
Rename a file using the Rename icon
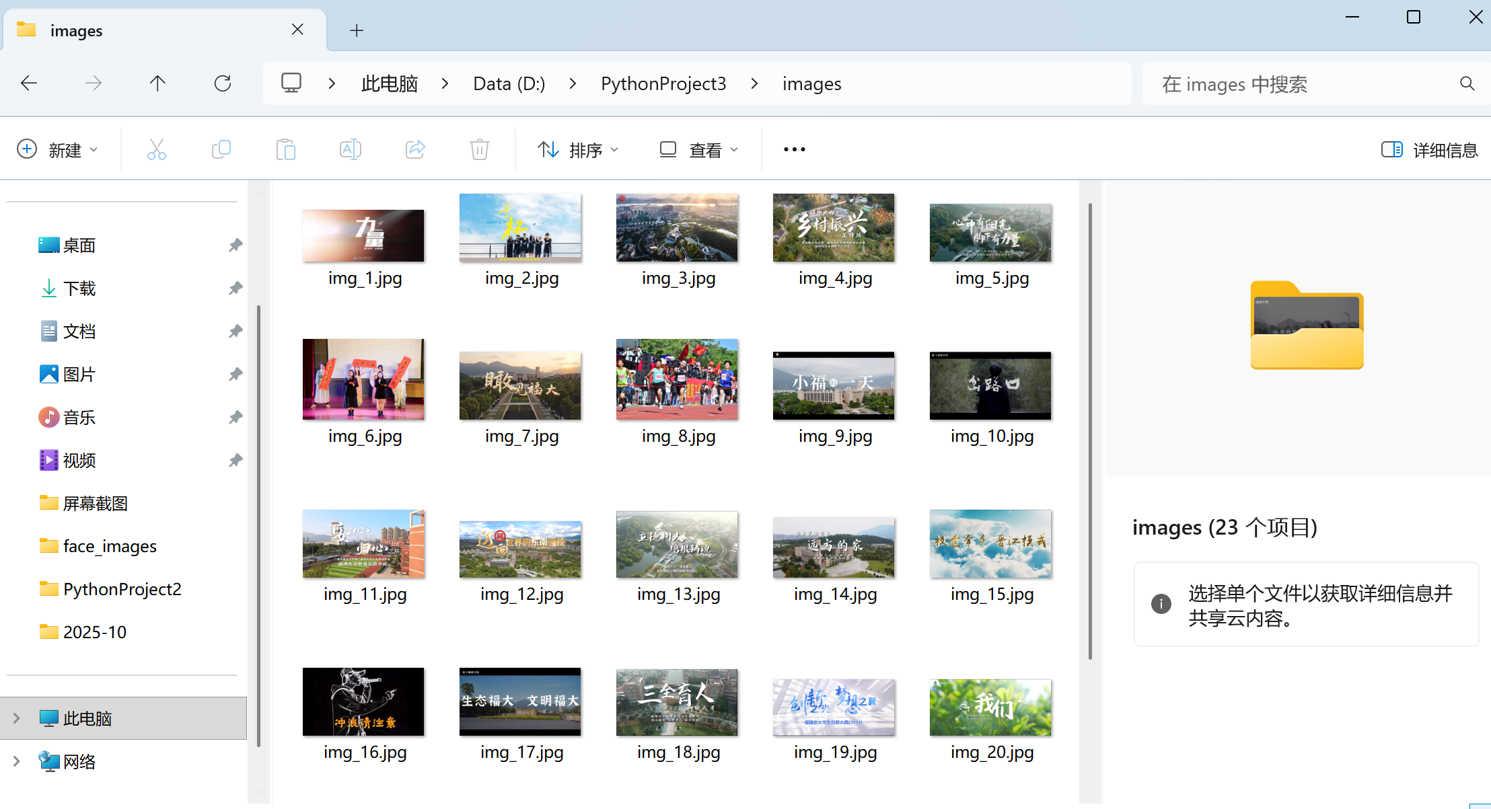pyautogui.click(x=350, y=149)
